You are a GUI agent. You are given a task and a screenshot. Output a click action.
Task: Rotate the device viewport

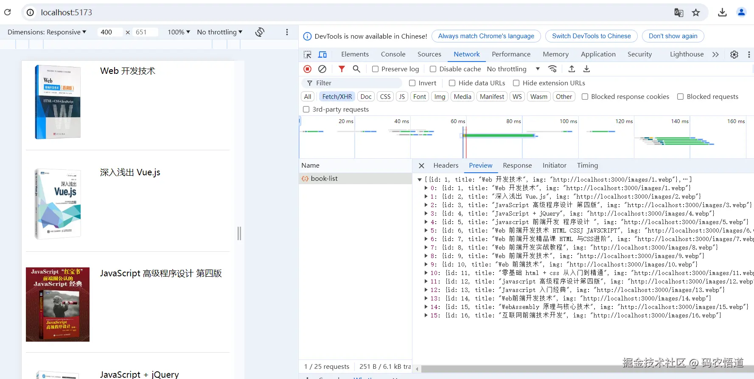tap(260, 32)
